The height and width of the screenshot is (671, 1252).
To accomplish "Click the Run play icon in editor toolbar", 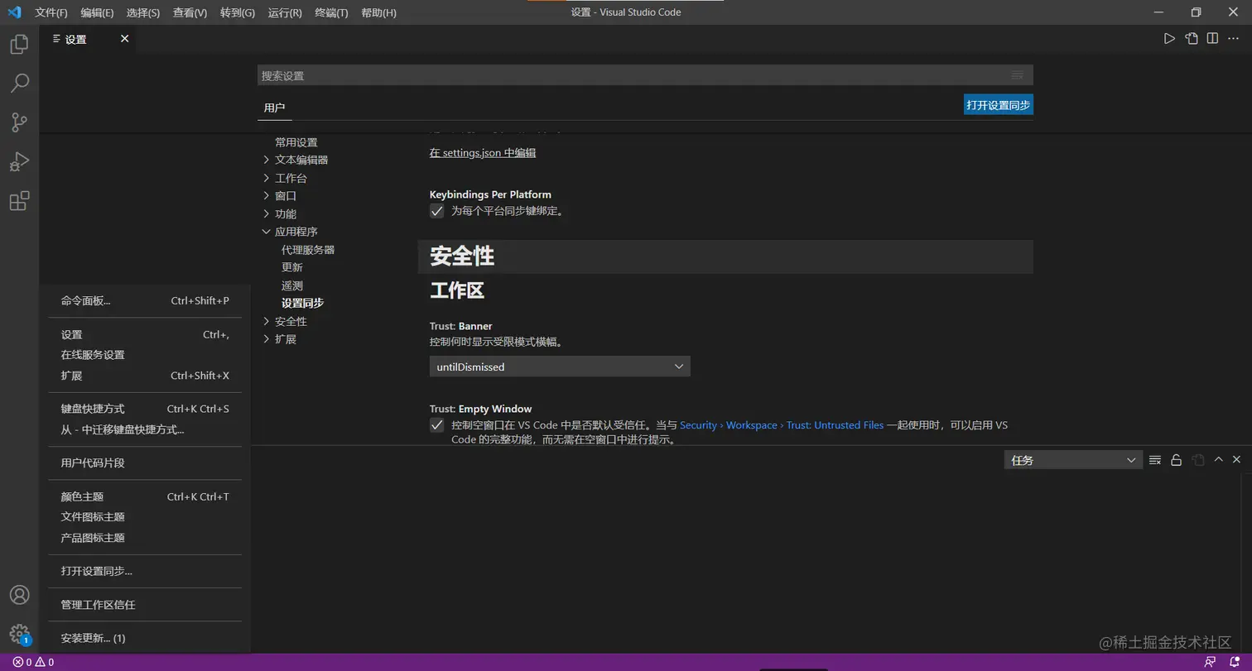I will point(1169,38).
